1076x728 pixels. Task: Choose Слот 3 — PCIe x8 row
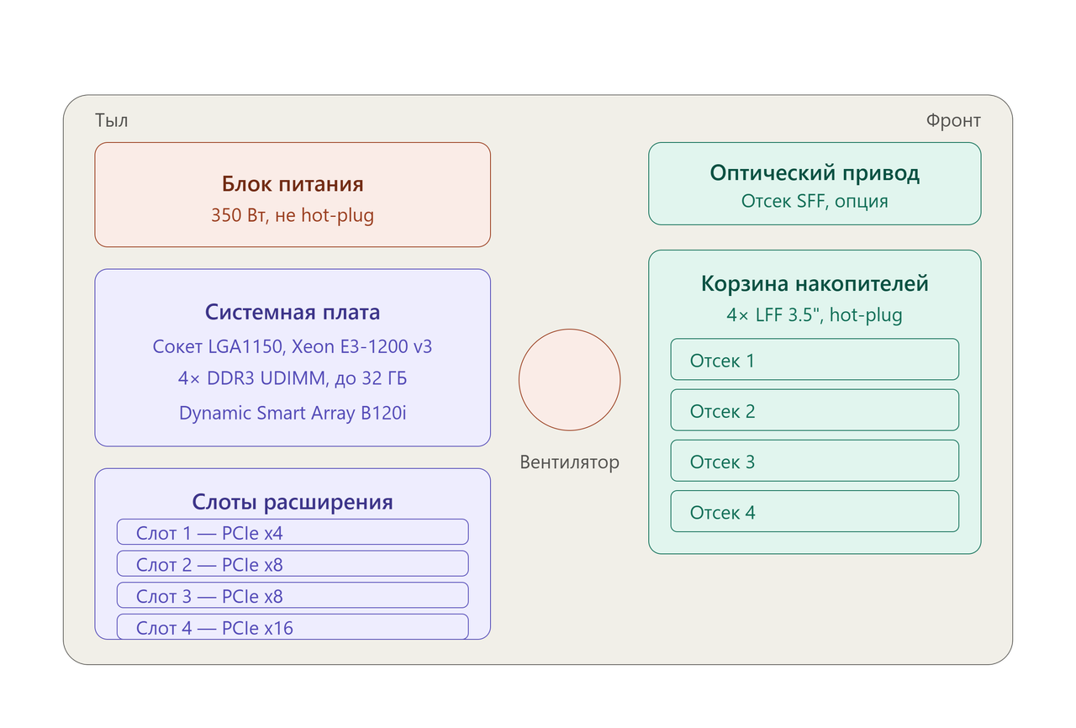(x=293, y=595)
